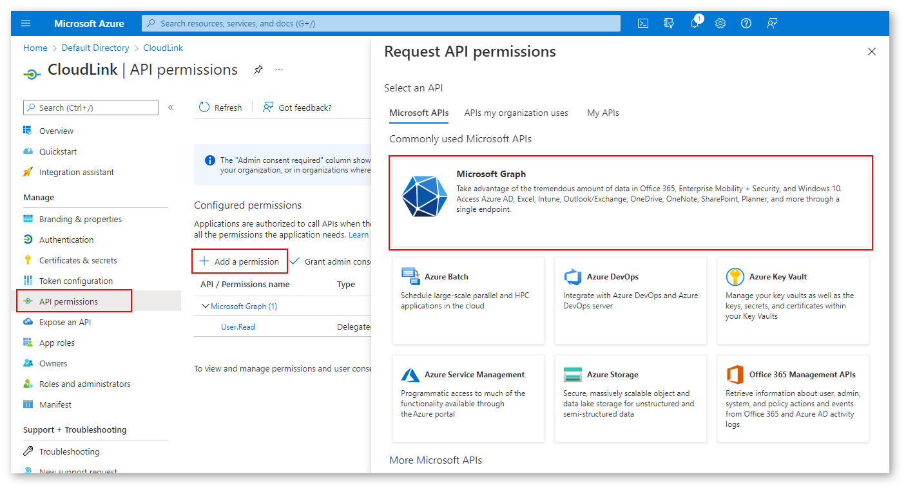This screenshot has height=490, width=906.
Task: Close the Request API permissions panel
Action: click(x=872, y=52)
